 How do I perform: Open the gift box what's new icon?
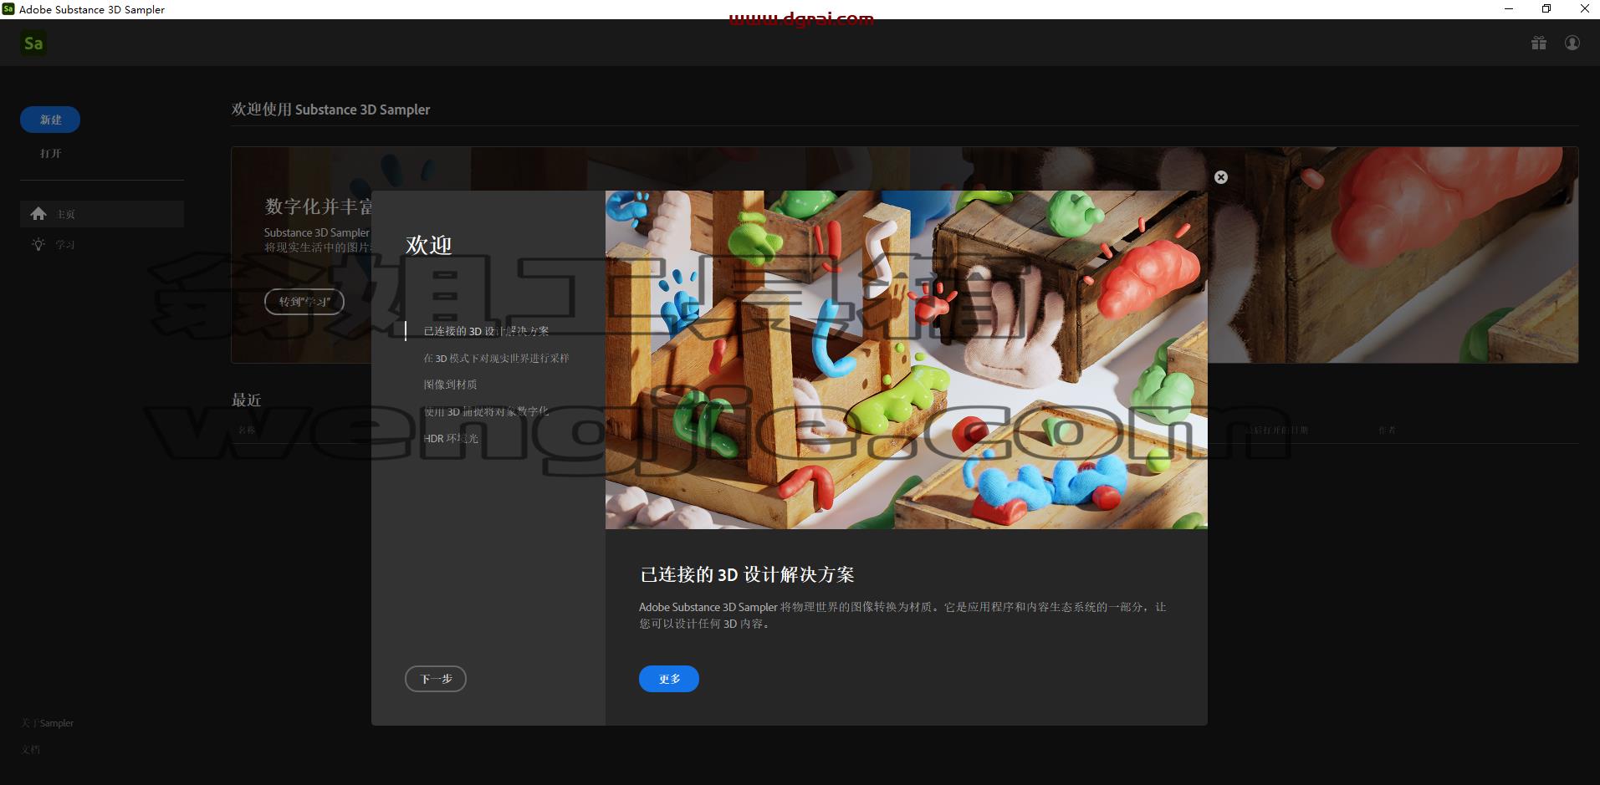point(1539,43)
